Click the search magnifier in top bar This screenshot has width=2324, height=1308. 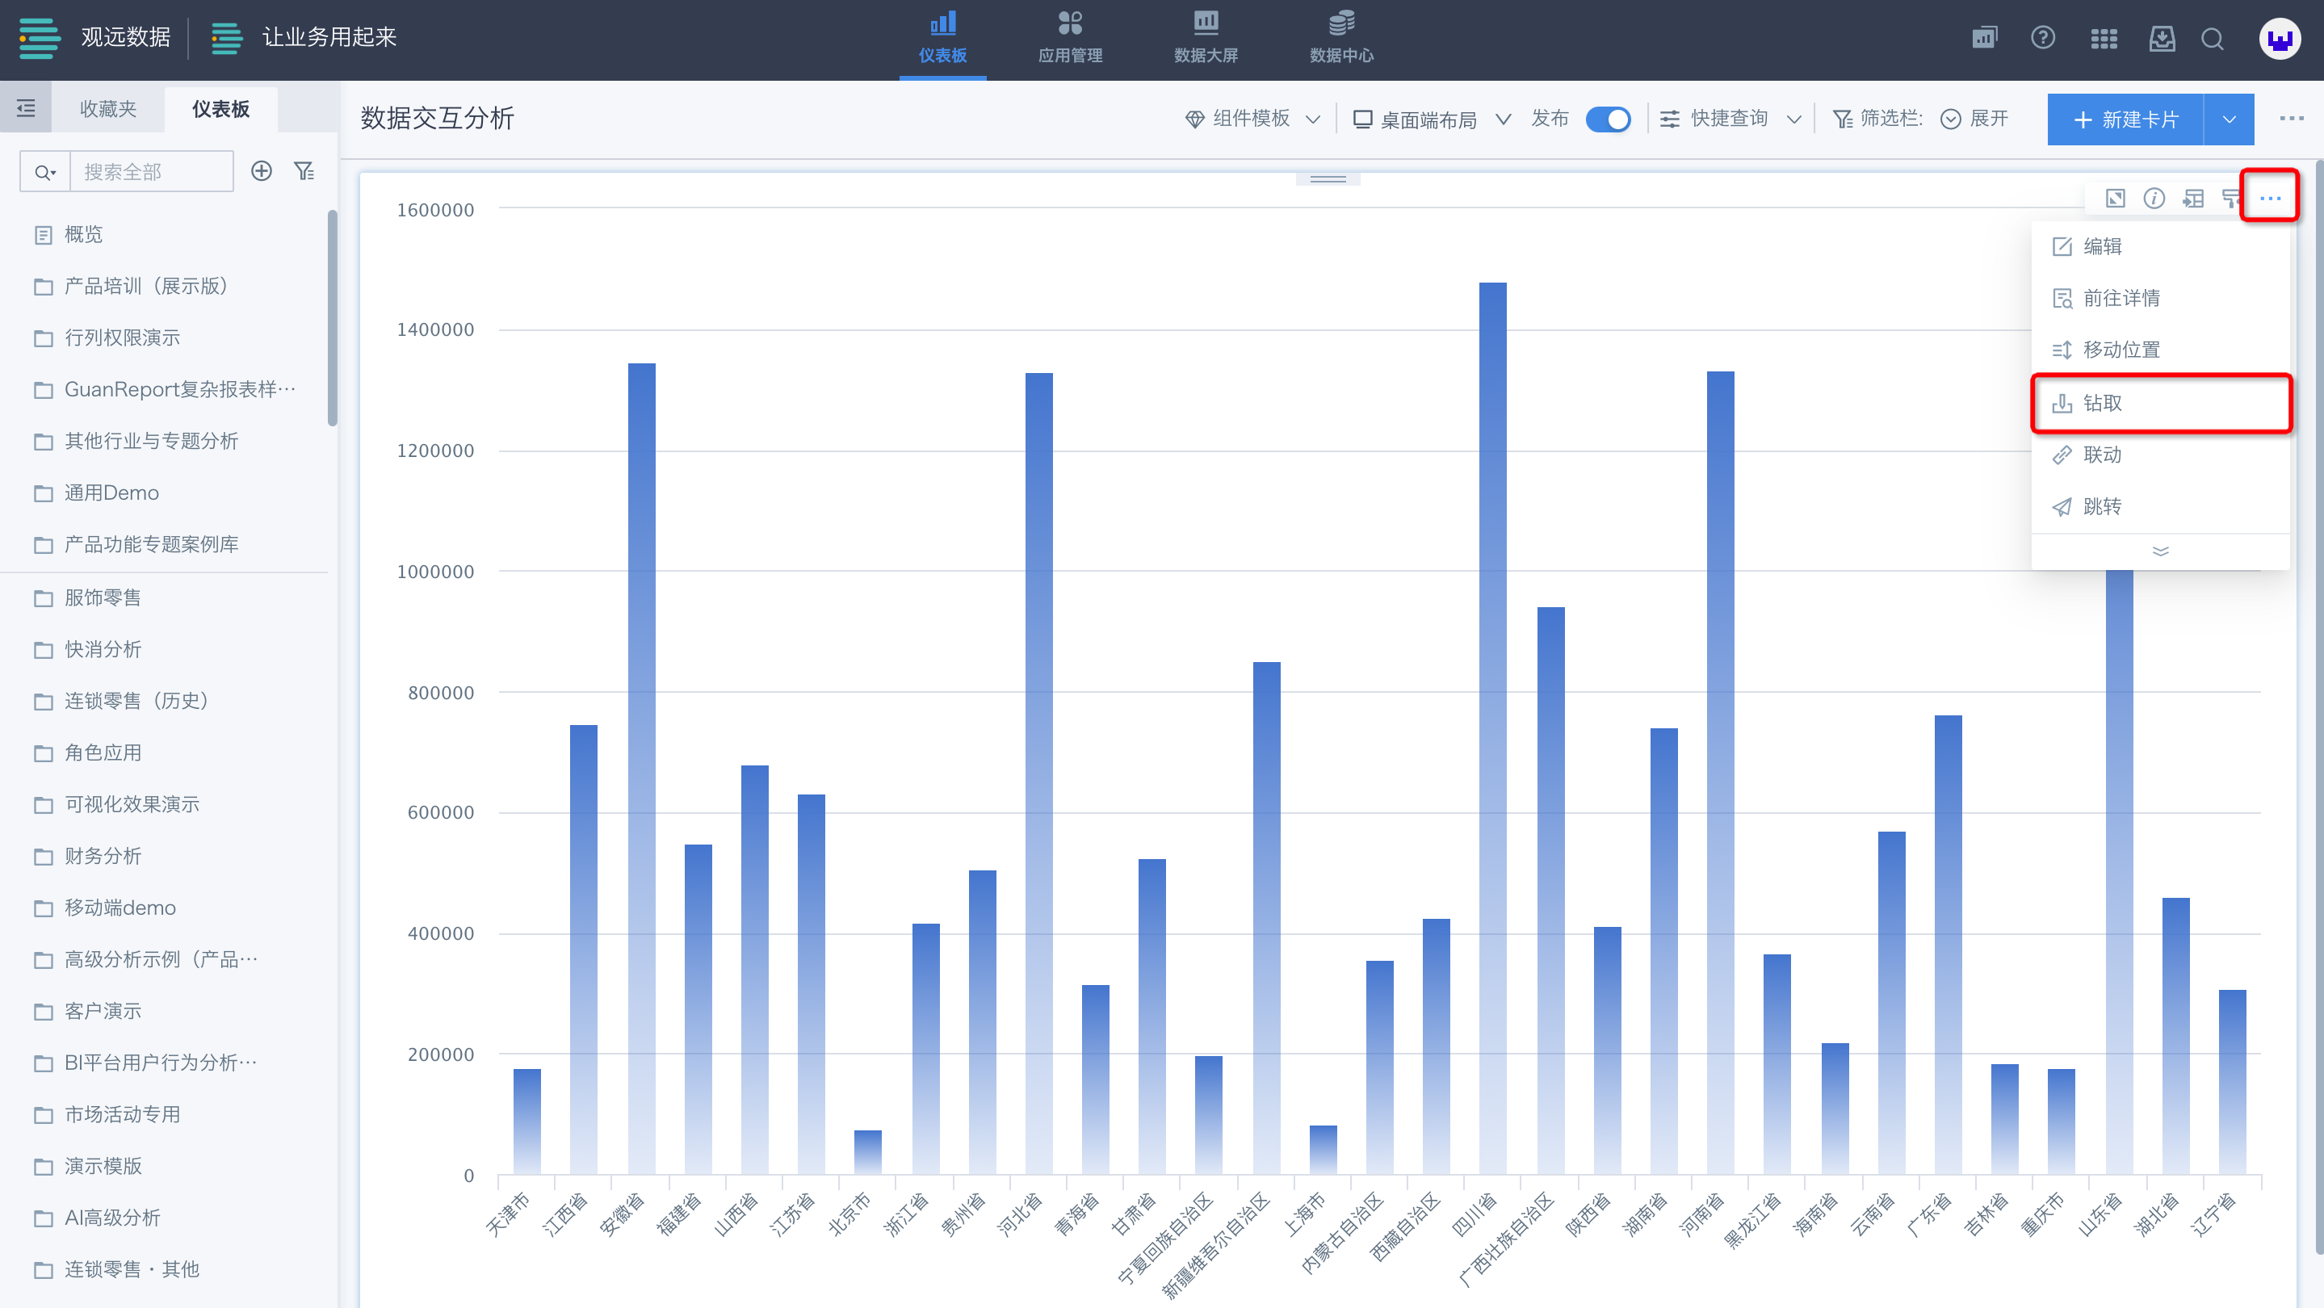coord(2212,39)
